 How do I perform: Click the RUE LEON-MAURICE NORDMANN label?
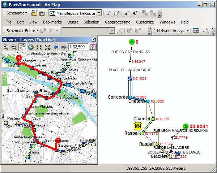(181, 131)
